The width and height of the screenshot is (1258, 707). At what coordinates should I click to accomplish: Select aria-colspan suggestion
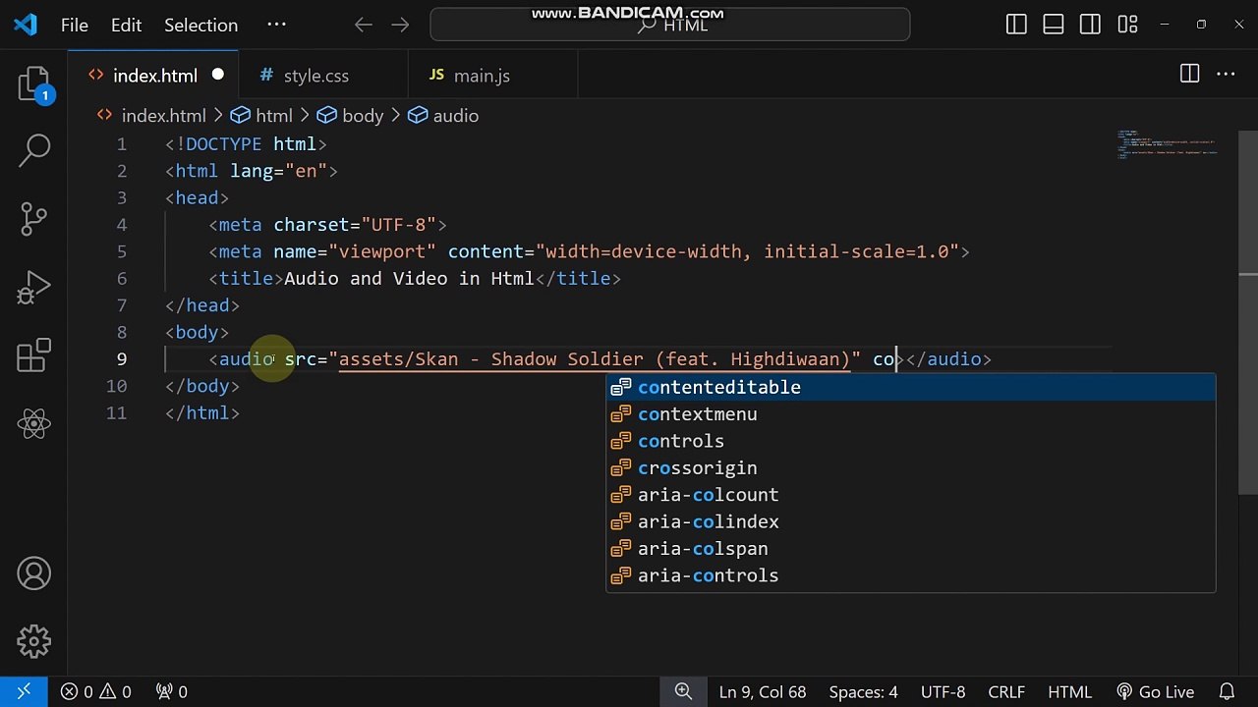(x=910, y=549)
